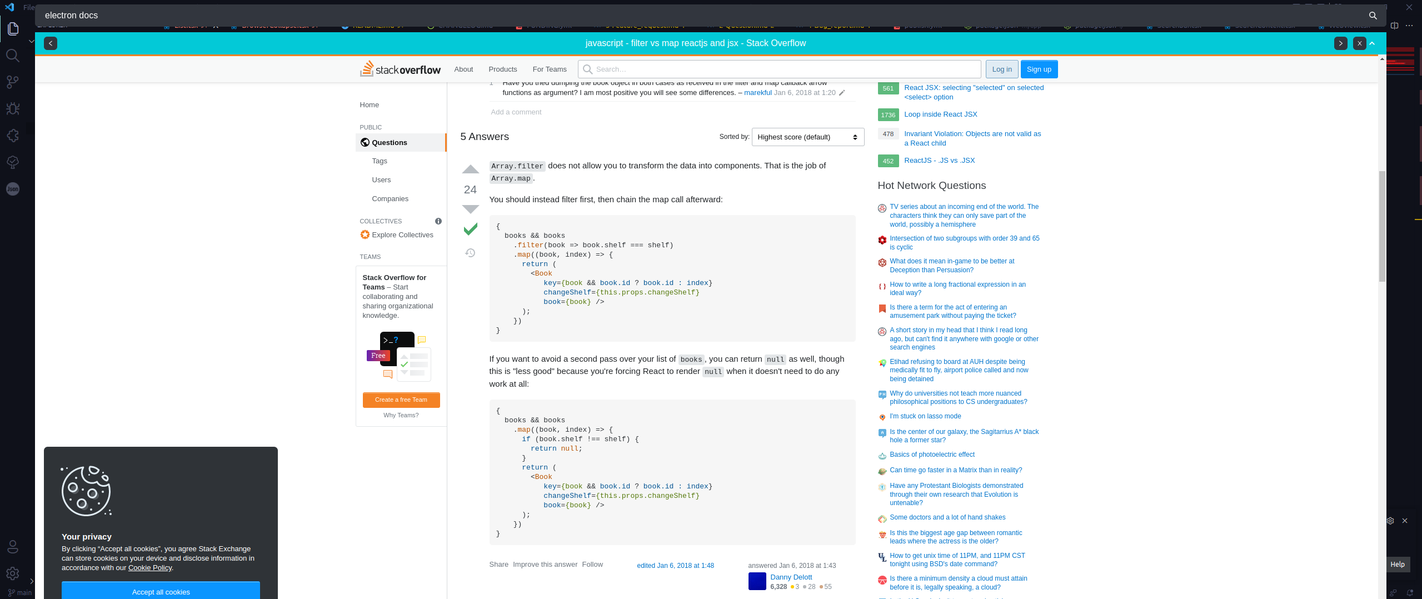Screen dimensions: 1422x599
Task: Click the edit pencil next to marekful comment
Action: pyautogui.click(x=842, y=93)
